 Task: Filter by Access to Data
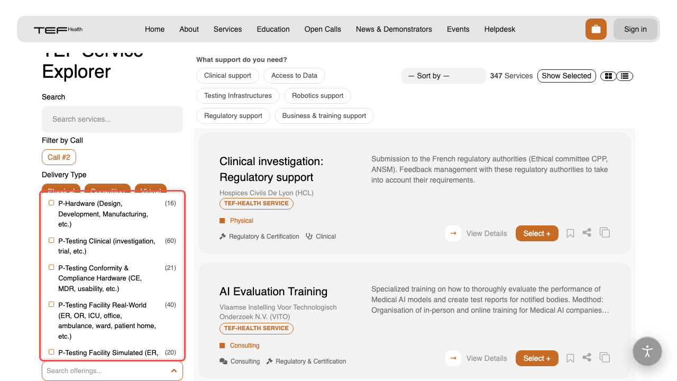point(294,76)
